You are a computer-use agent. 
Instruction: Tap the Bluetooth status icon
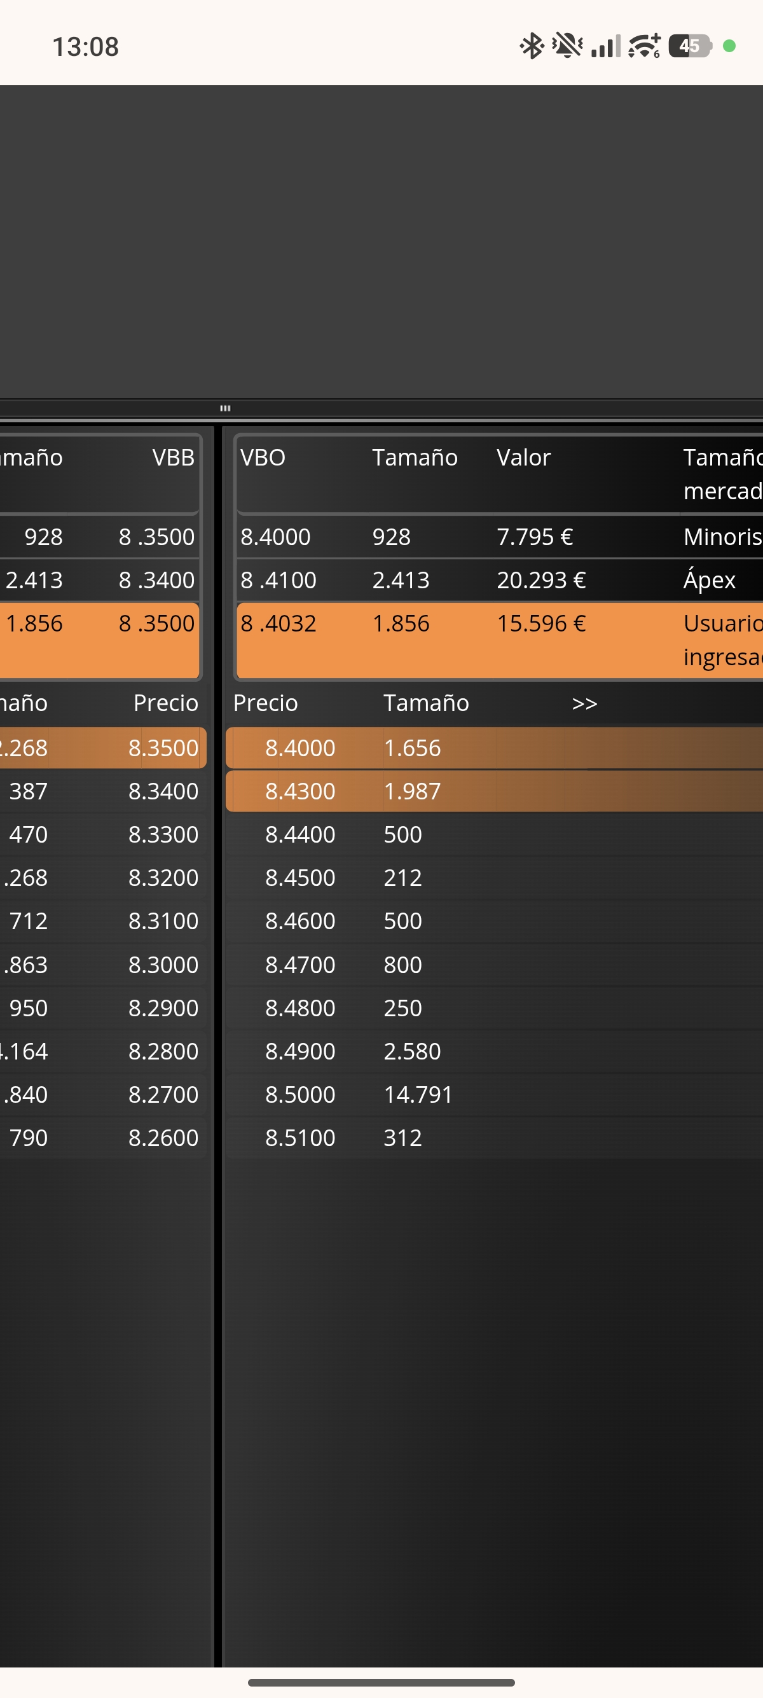[531, 46]
